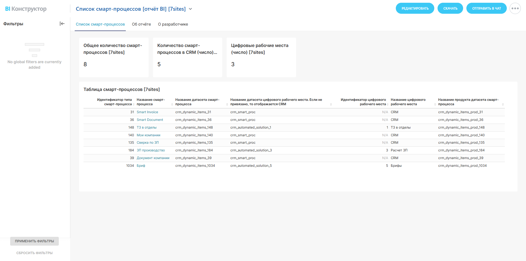Sort by Название продукта датасета column
Screen dimensions: 526x261
503,104
